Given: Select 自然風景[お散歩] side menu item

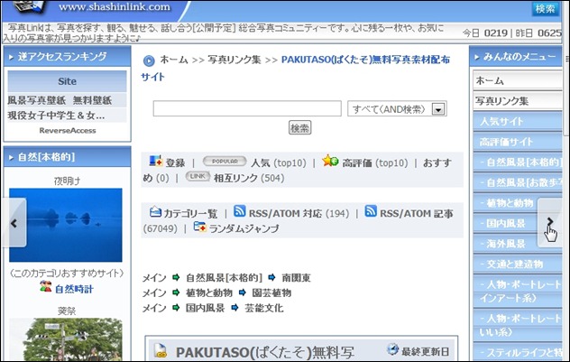Looking at the screenshot, I should 518,182.
